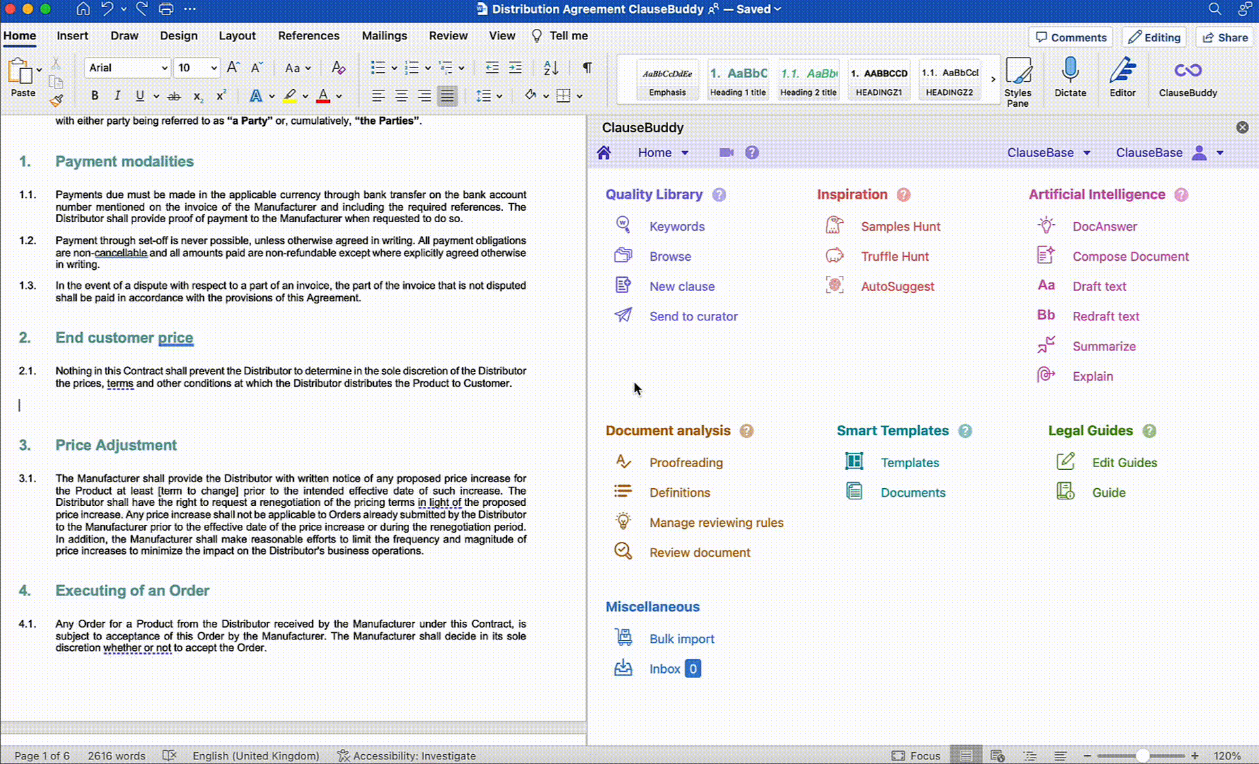
Task: Click the Summarize icon
Action: 1047,345
